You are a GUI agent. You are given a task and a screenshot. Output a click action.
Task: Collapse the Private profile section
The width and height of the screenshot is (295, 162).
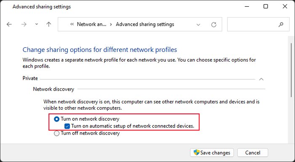click(261, 79)
